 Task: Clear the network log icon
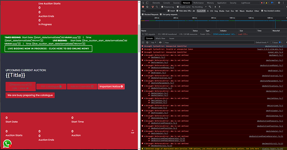(147, 7)
